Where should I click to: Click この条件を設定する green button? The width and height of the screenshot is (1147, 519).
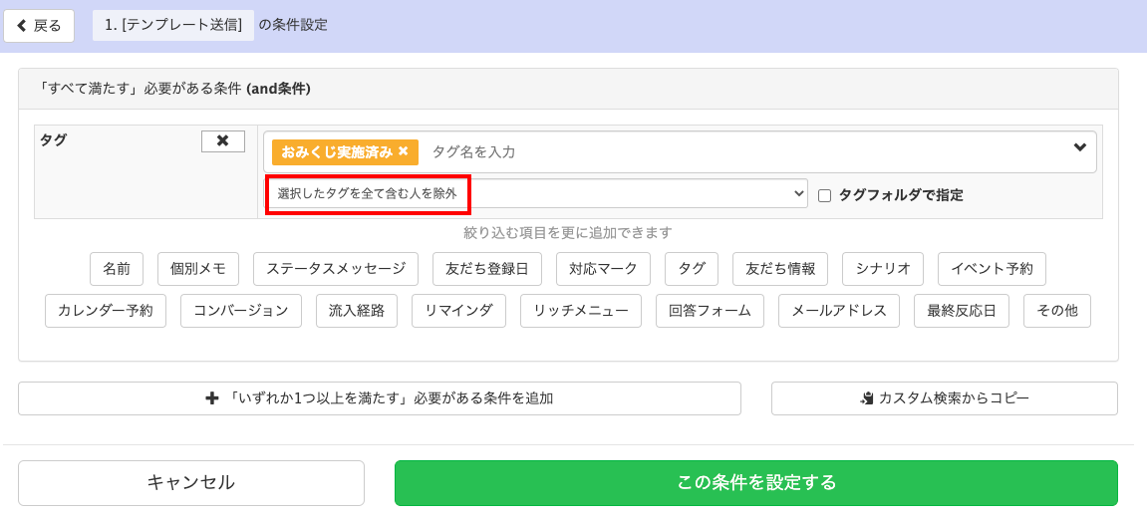[x=756, y=483]
